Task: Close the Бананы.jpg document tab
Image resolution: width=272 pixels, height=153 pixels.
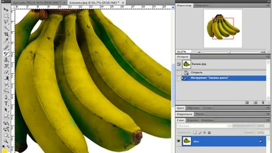Action: pos(123,3)
